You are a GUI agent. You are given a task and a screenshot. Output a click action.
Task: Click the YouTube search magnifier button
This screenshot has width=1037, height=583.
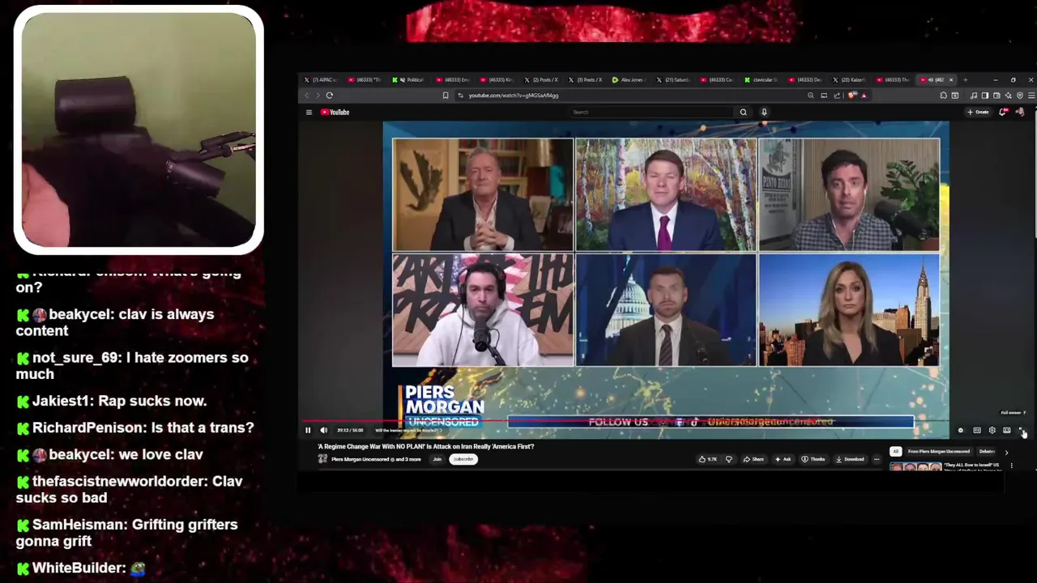[743, 112]
